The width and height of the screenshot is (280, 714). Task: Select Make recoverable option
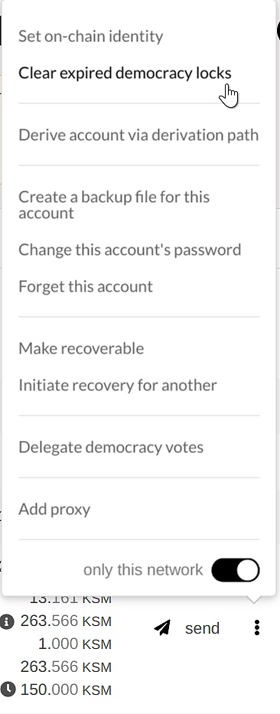(81, 348)
